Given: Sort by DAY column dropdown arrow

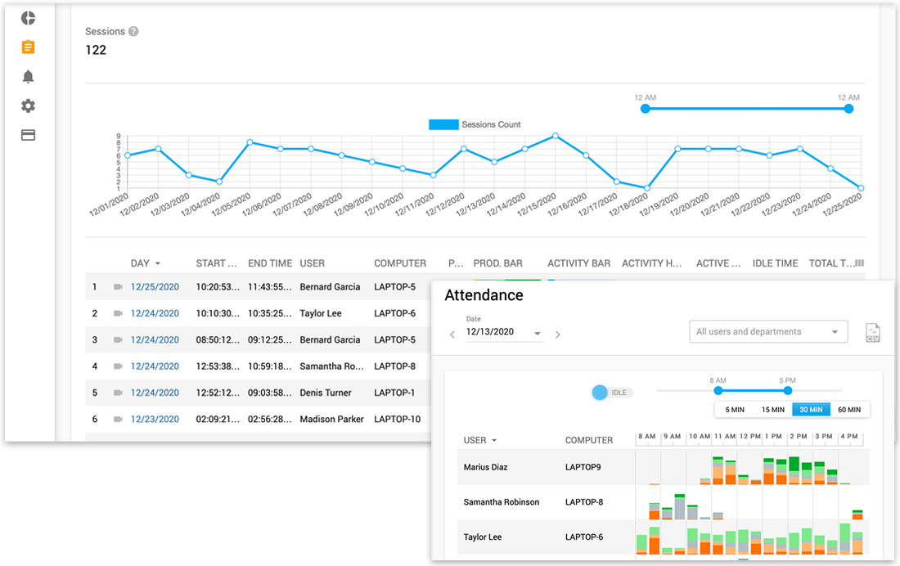Looking at the screenshot, I should (x=158, y=263).
